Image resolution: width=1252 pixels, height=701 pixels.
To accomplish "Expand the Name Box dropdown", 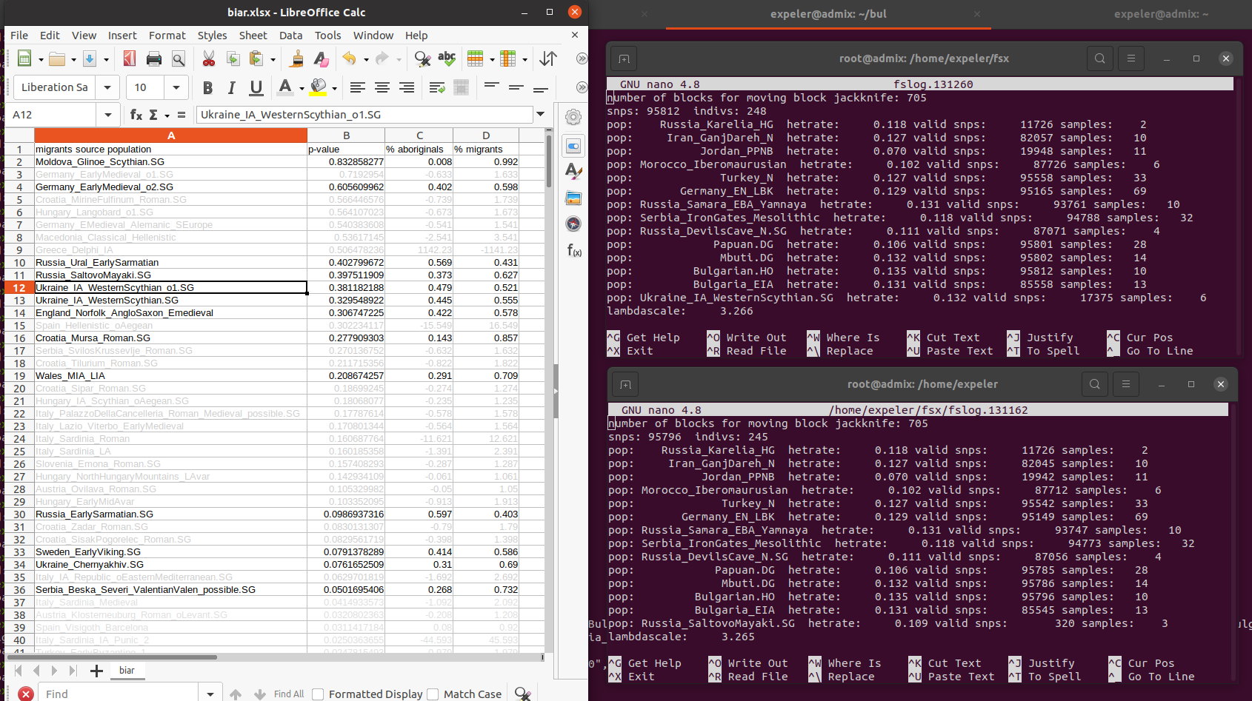I will 108,115.
